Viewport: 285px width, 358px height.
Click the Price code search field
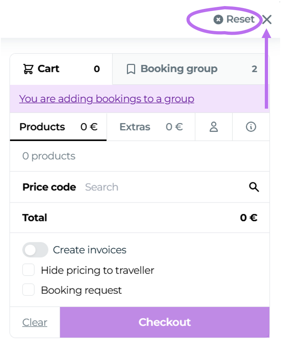[x=161, y=187]
